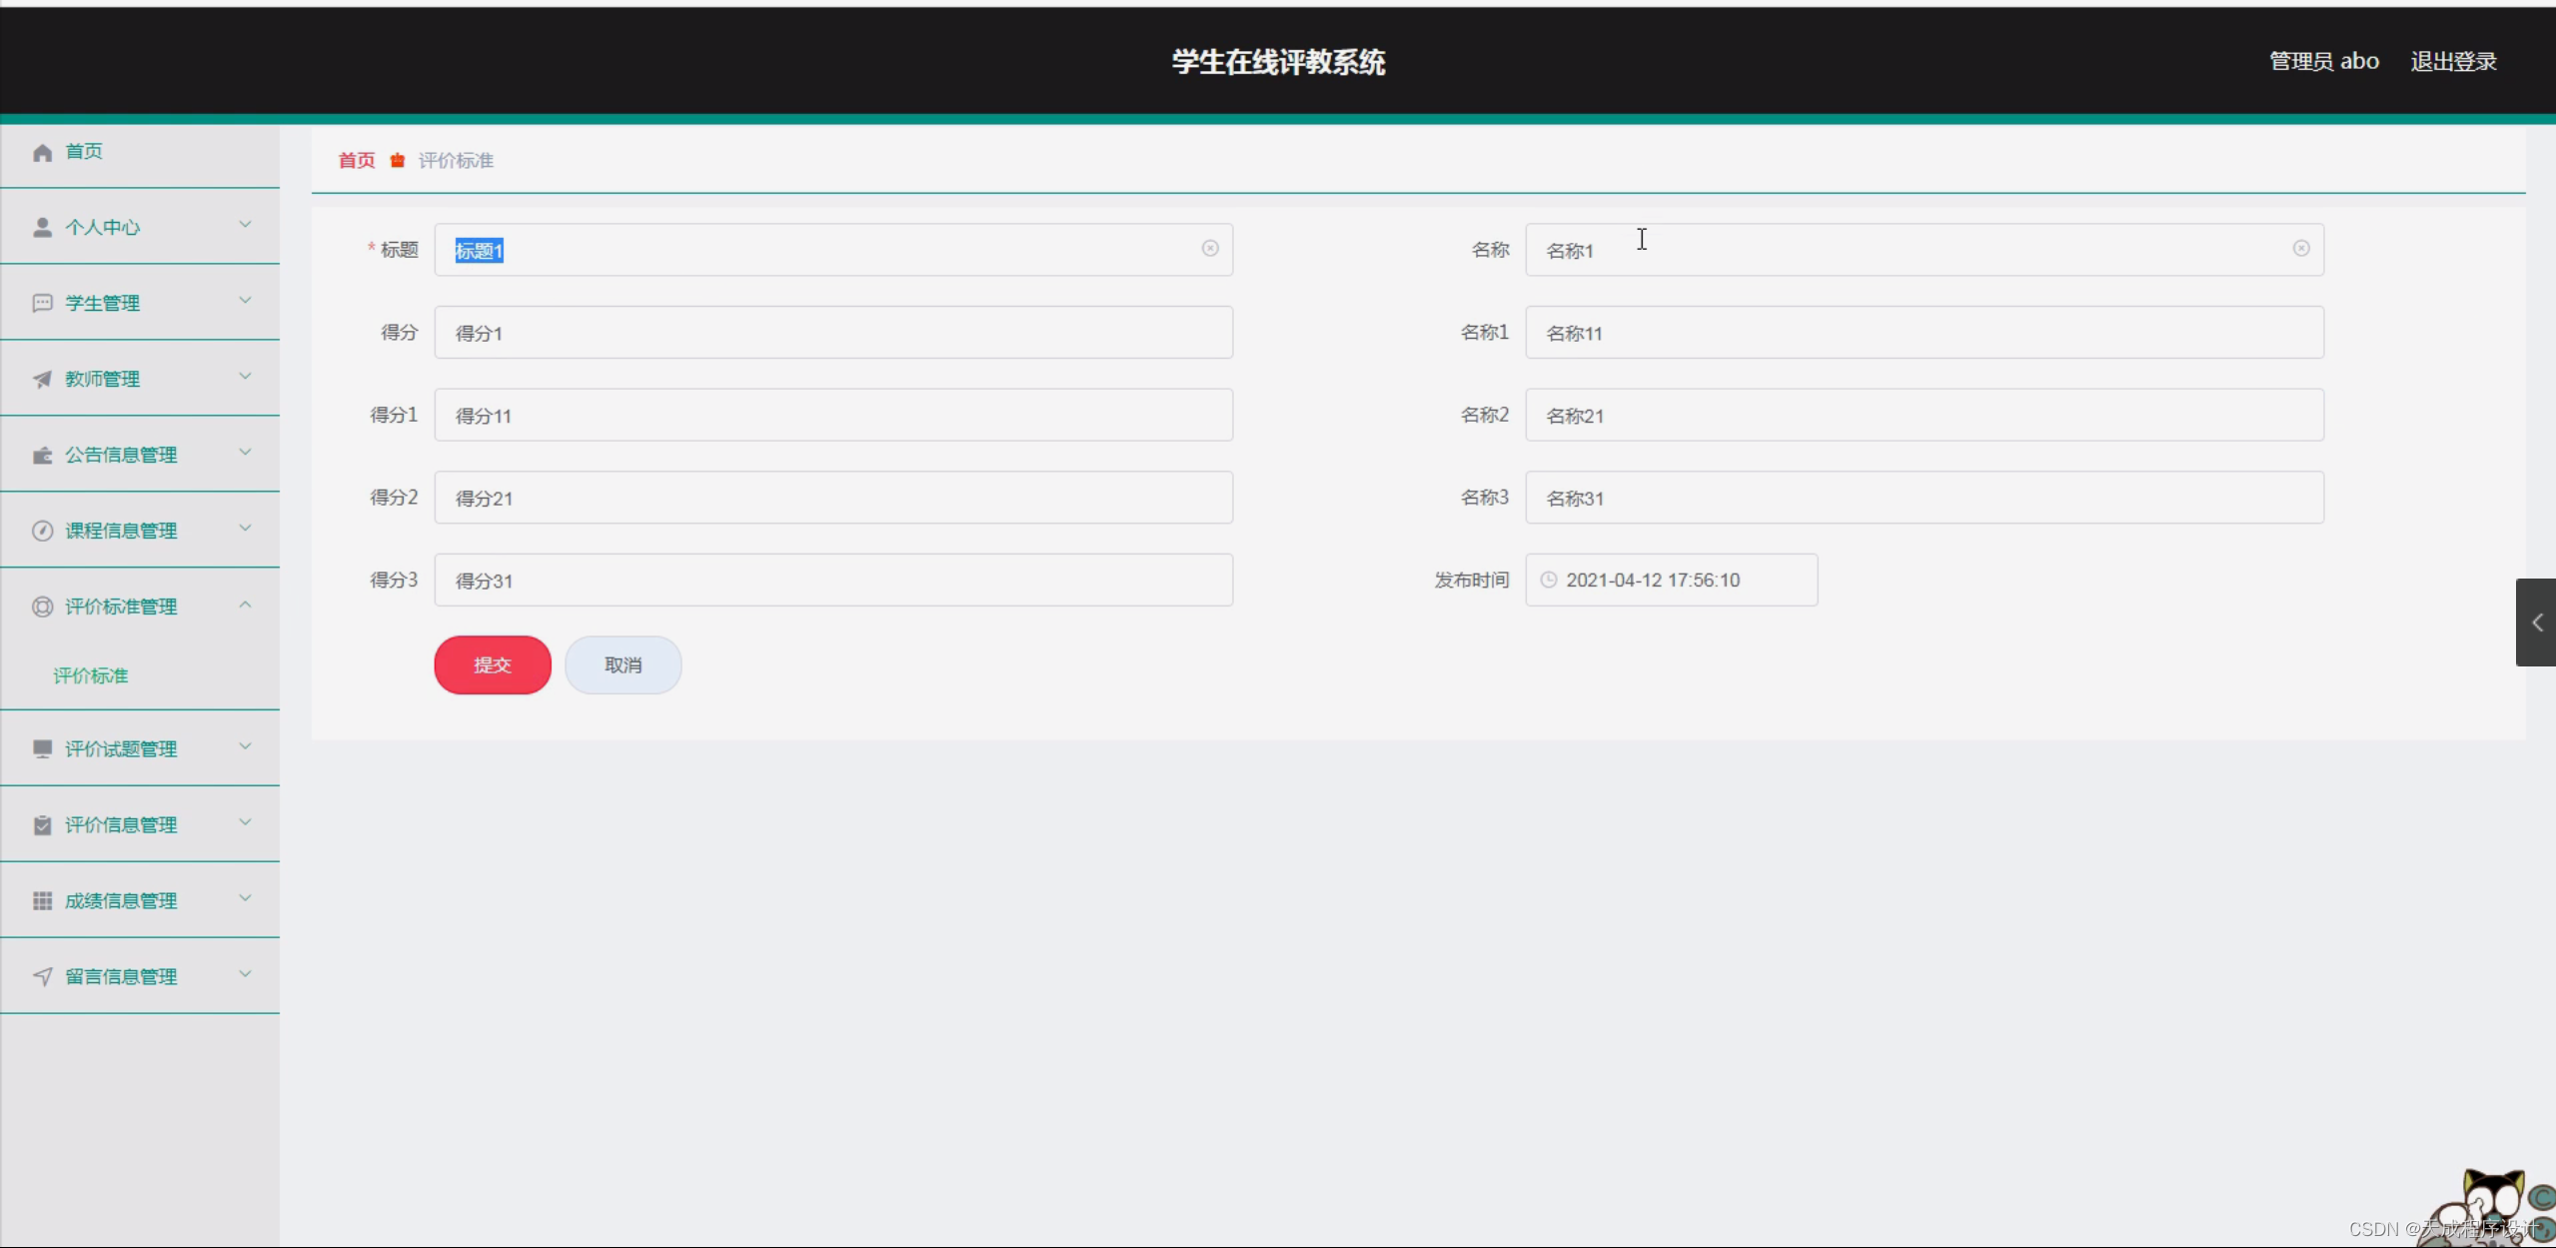Click the 取消 cancel button
The image size is (2556, 1248).
coord(622,664)
